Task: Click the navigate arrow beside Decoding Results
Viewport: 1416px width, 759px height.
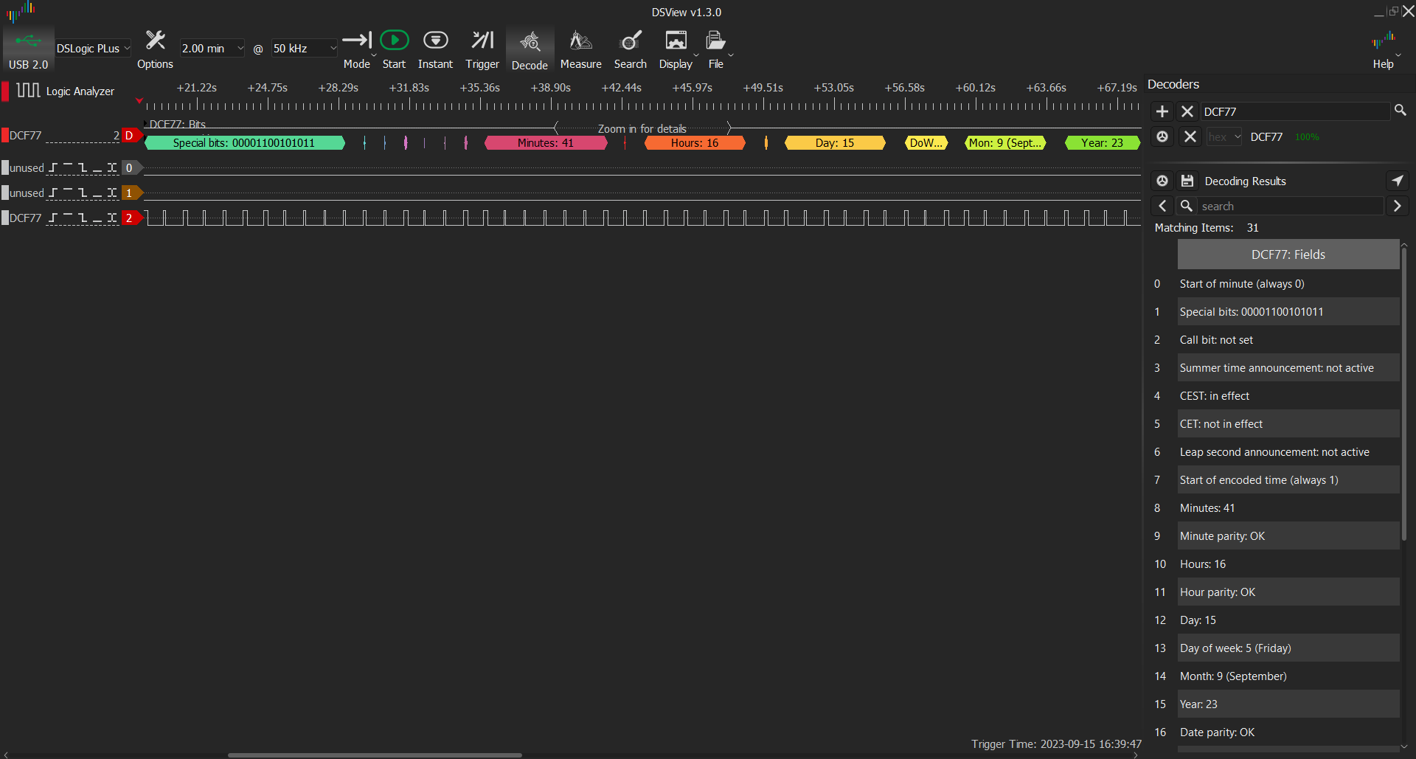Action: coord(1397,181)
